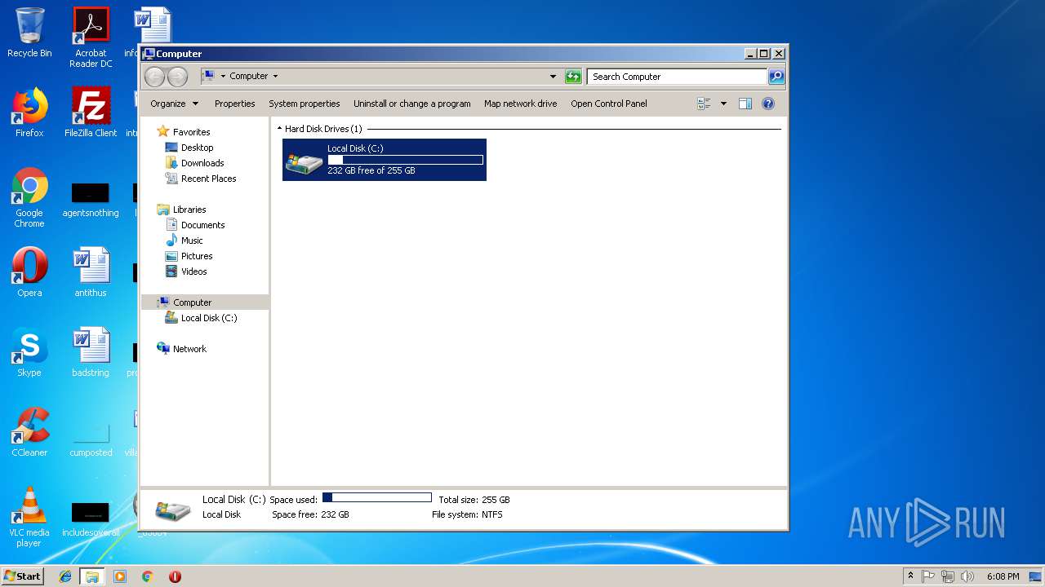This screenshot has width=1045, height=587.
Task: Select CCleaner desktop icon
Action: click(29, 432)
